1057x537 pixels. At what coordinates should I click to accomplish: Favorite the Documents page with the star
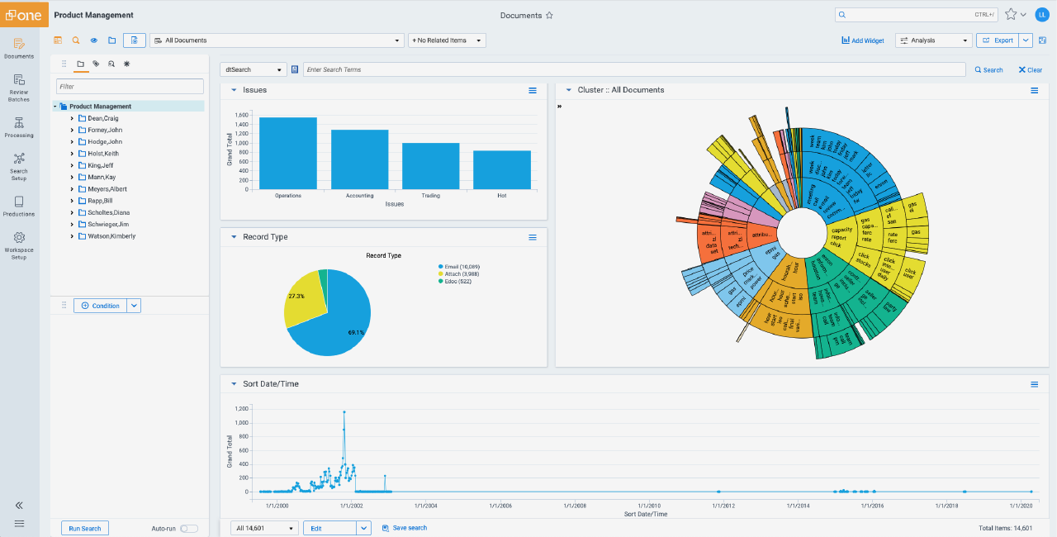[x=549, y=15]
